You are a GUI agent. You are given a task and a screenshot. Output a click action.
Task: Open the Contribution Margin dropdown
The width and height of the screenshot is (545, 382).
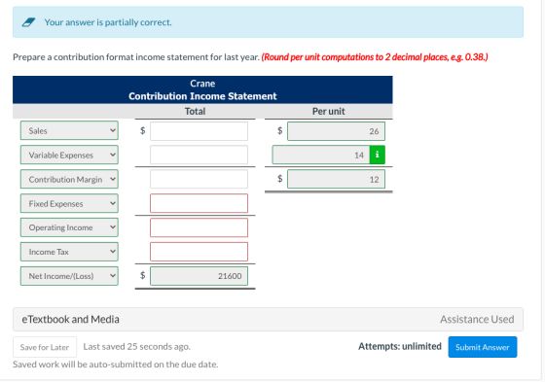(69, 179)
